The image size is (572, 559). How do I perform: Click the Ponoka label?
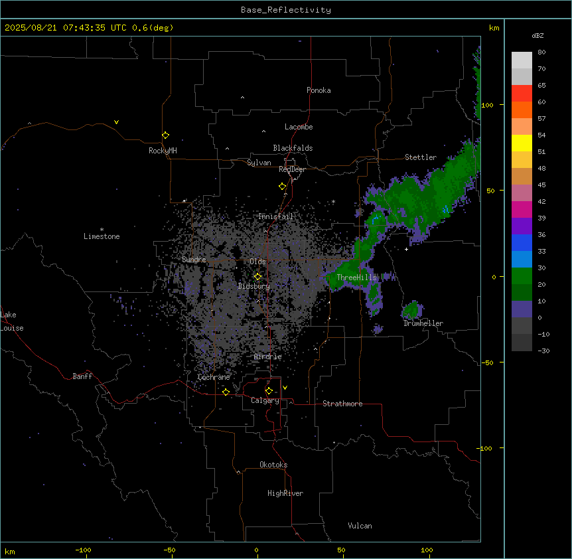319,90
